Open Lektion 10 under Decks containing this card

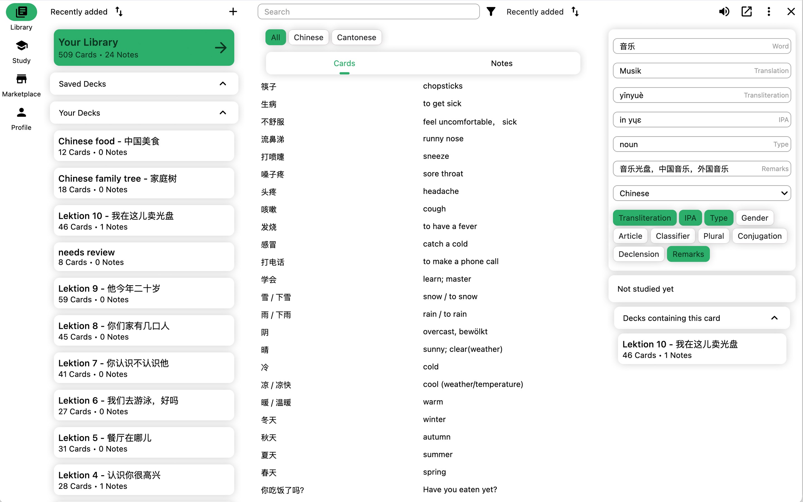[x=702, y=349]
